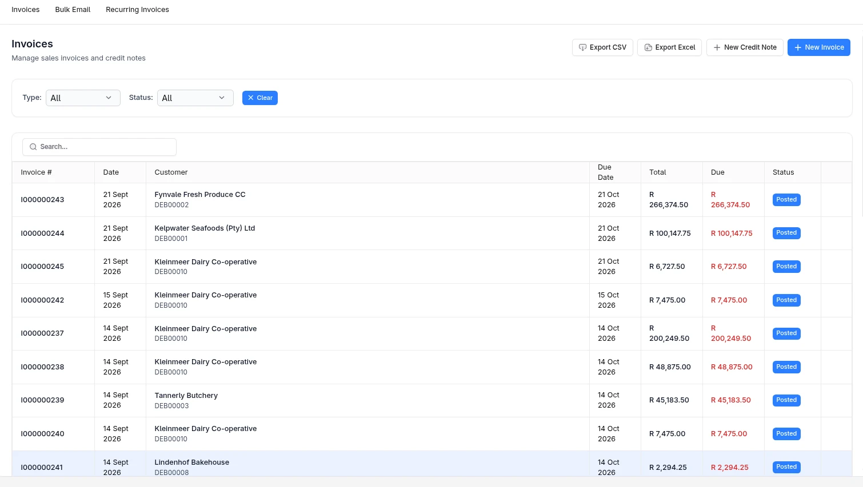This screenshot has width=863, height=487.
Task: Select invoice I000000237
Action: (42, 333)
